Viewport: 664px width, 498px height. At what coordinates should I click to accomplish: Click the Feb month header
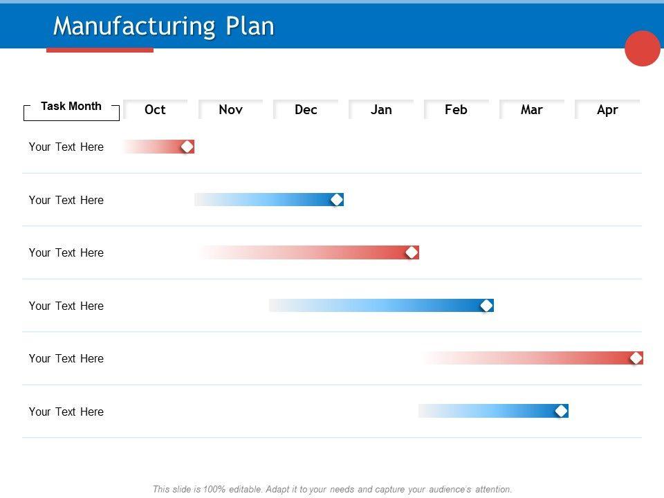pyautogui.click(x=456, y=109)
